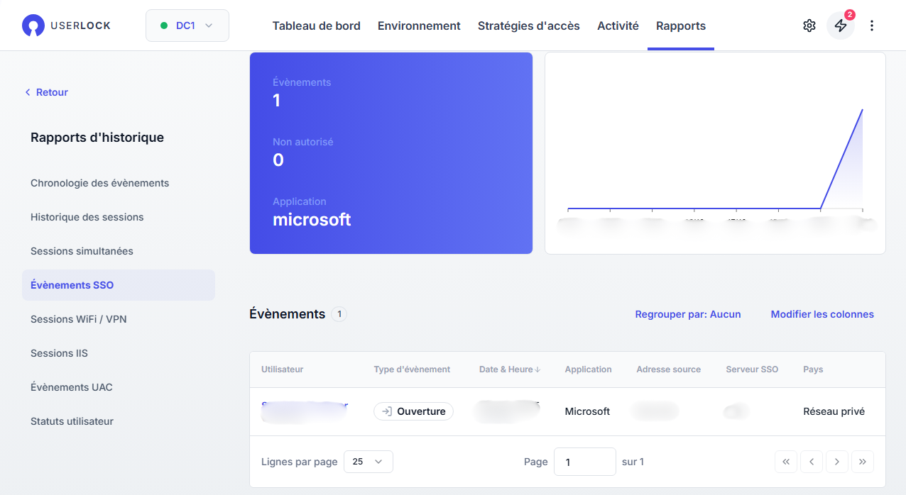906x495 pixels.
Task: Switch to Activité tab
Action: tap(618, 26)
